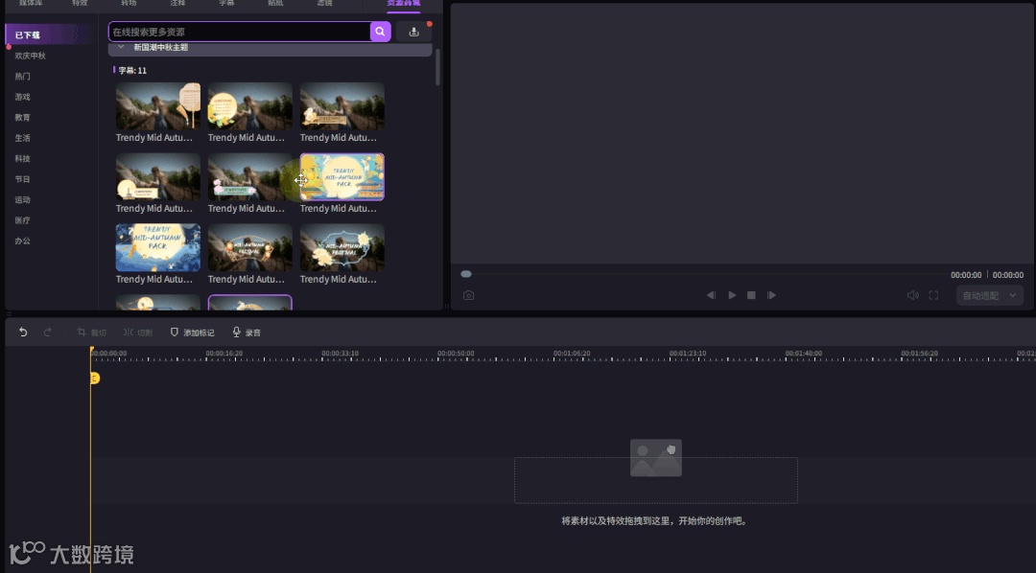Select the 游戏 category

pos(22,97)
